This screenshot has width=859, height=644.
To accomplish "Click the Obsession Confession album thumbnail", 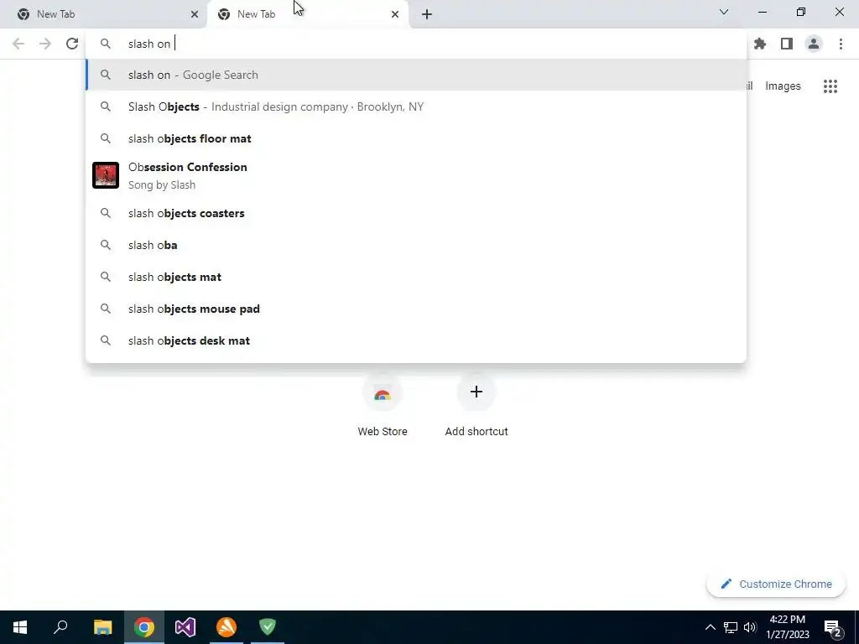I will 106,175.
